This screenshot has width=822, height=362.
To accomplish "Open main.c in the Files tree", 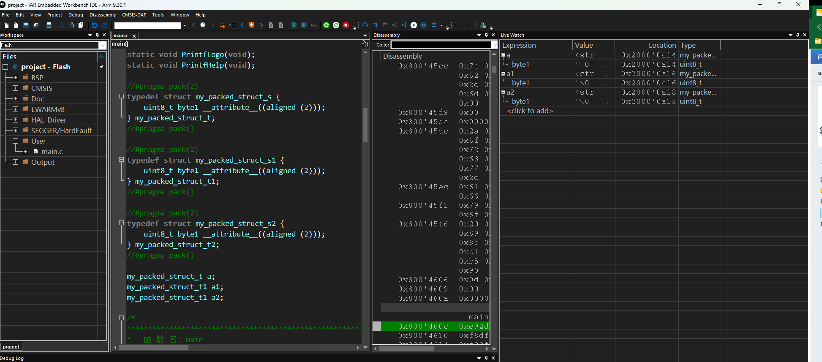I will 52,152.
